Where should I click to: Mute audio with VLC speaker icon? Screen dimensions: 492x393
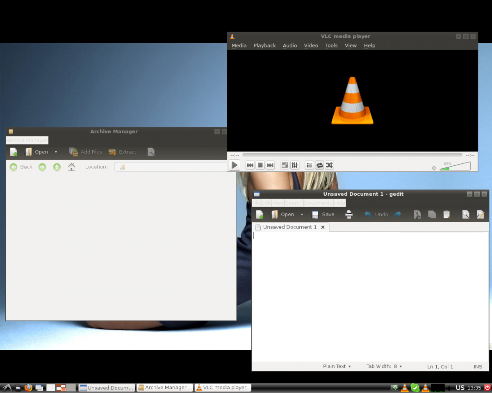[x=434, y=168]
